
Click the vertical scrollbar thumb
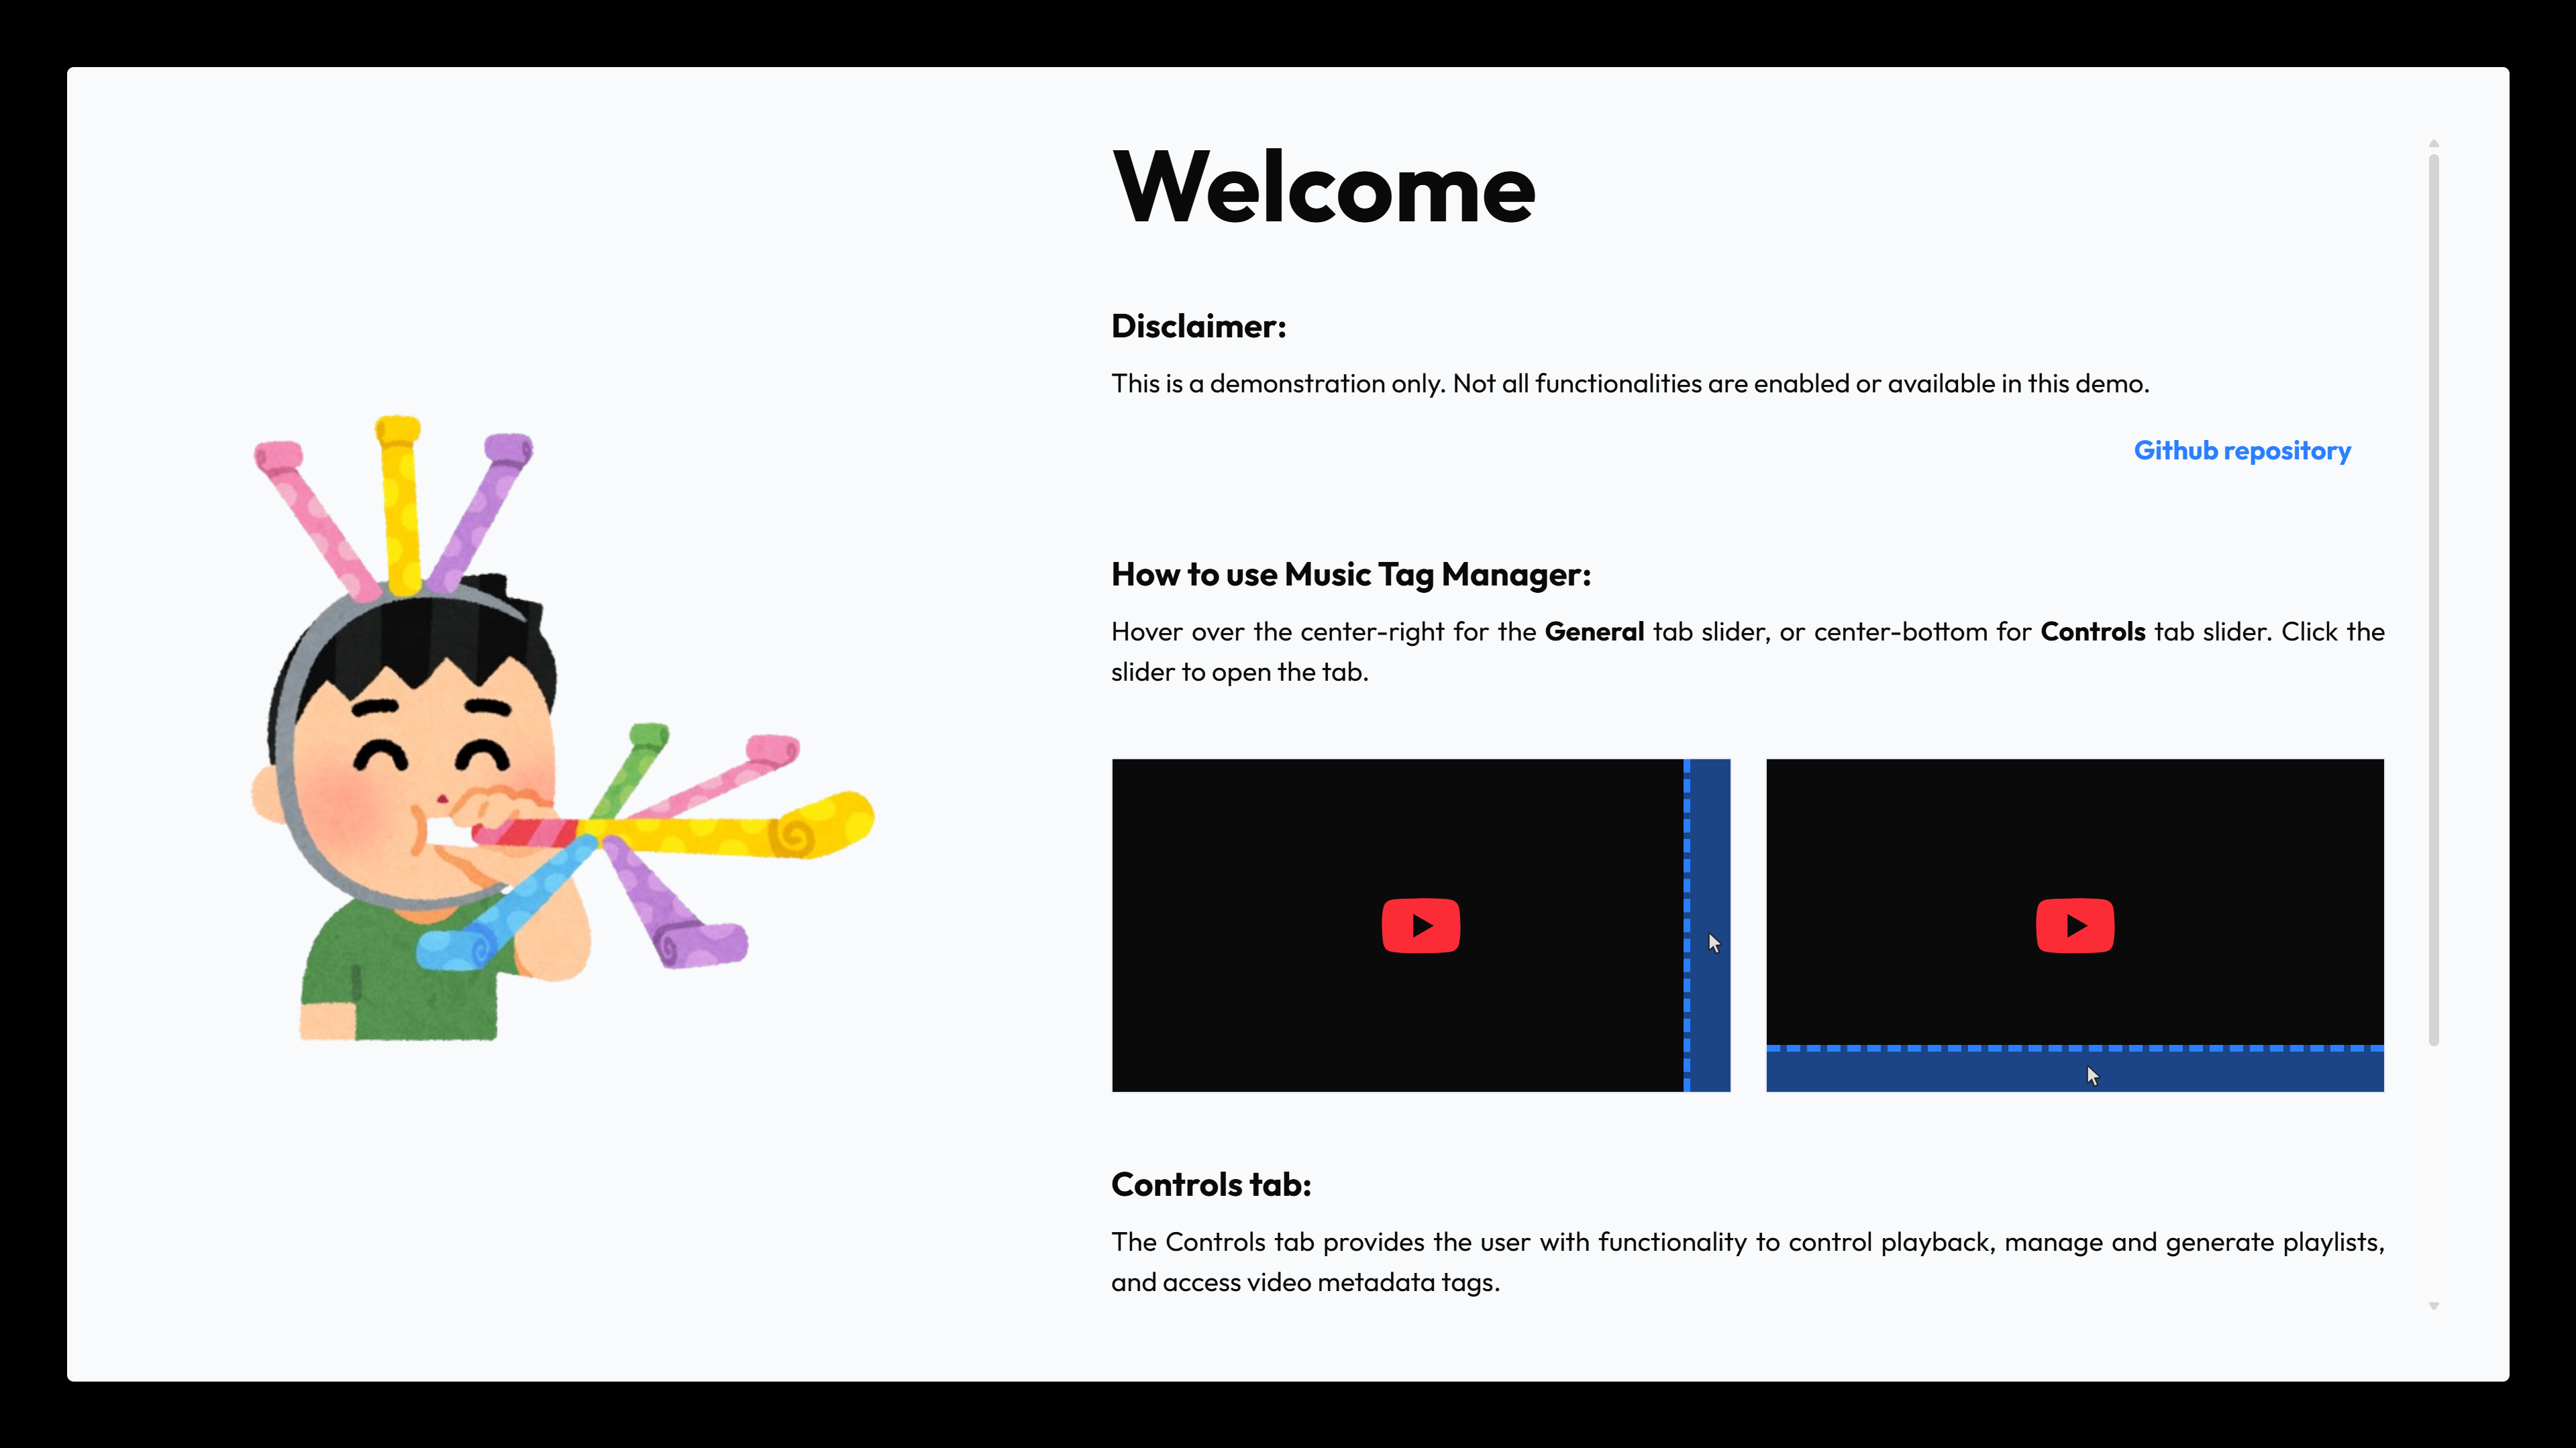(2433, 600)
